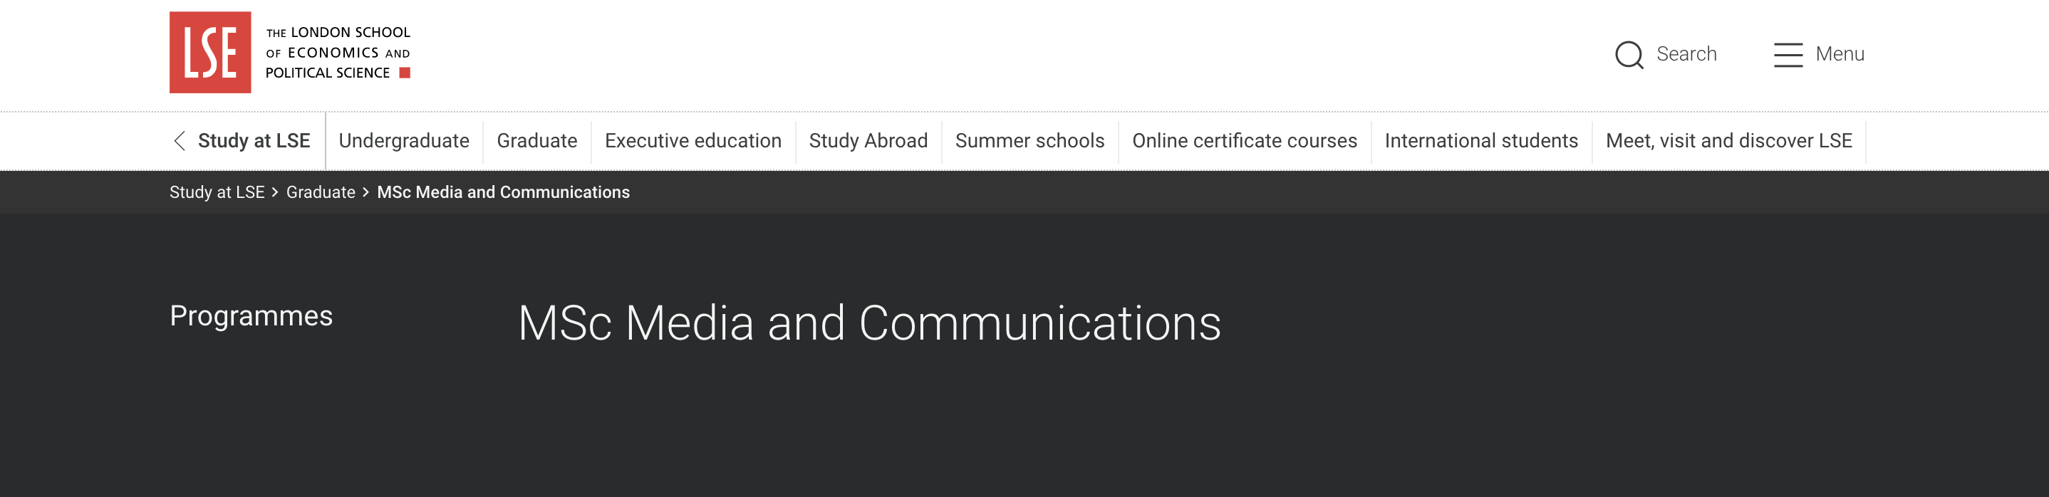
Task: Click the Programmes sidebar heading
Action: coord(251,316)
